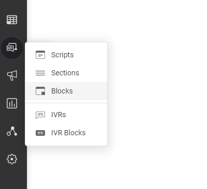207x189 pixels.
Task: Open the settings gear in sidebar
Action: pos(12,159)
